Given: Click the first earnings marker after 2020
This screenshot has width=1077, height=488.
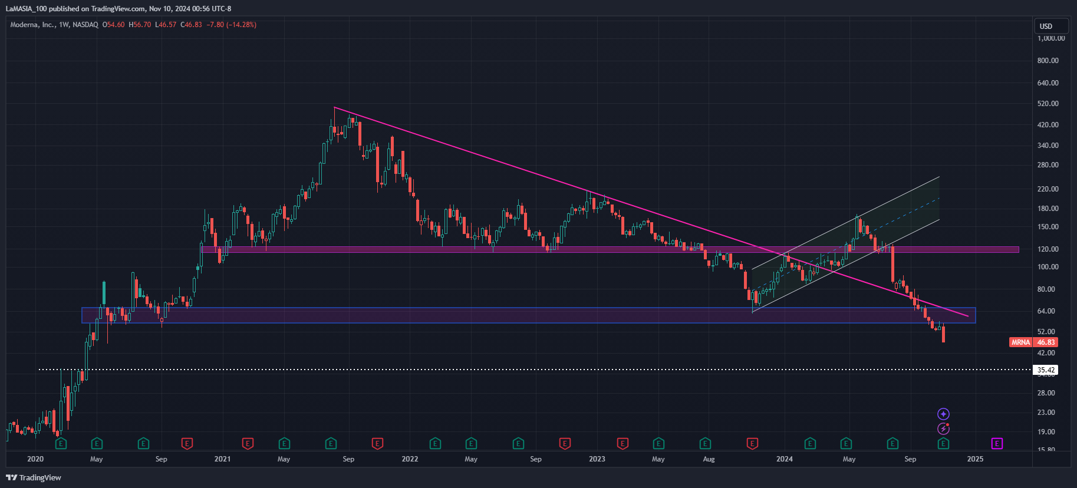Looking at the screenshot, I should tap(61, 443).
